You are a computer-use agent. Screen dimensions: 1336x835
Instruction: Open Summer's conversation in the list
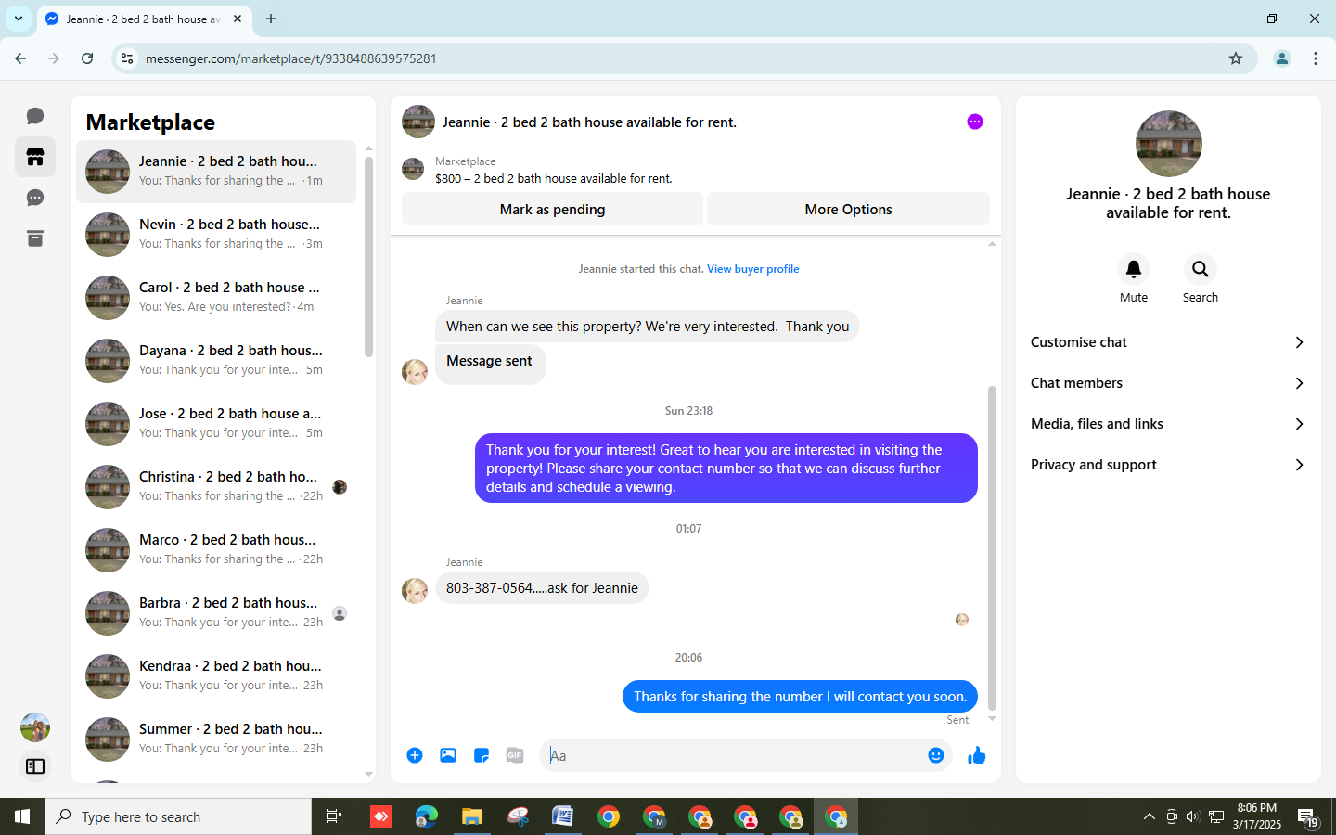[216, 739]
